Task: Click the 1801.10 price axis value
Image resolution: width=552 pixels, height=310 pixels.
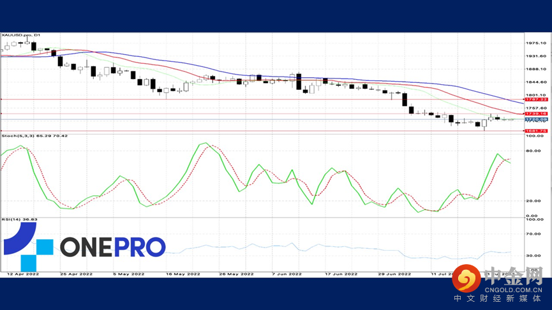Action: (x=536, y=95)
